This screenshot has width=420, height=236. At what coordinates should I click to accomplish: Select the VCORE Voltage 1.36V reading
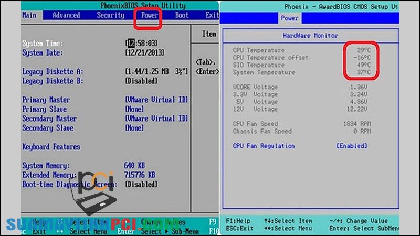click(359, 87)
